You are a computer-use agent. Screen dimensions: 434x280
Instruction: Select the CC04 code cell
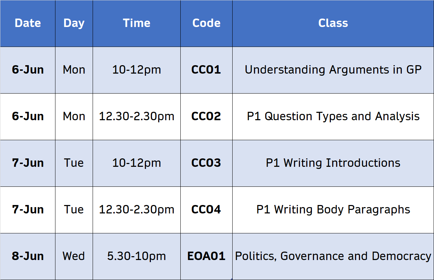(206, 210)
